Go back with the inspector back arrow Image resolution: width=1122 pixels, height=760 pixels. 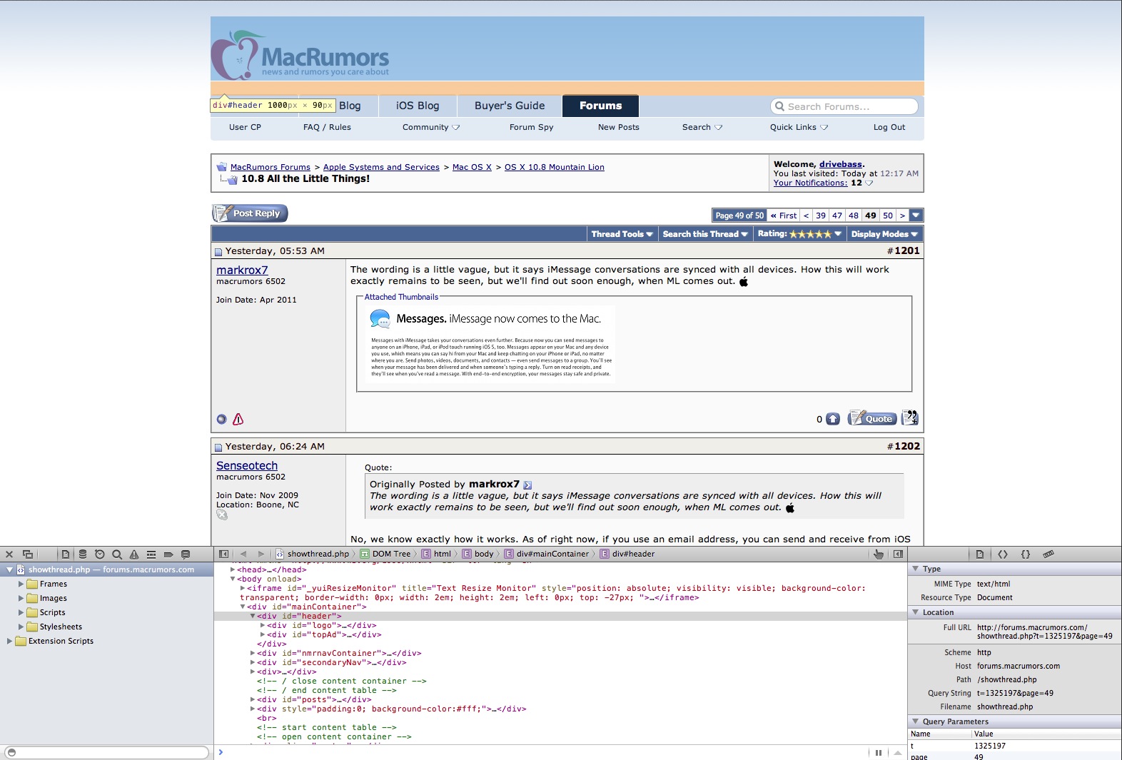coord(243,554)
